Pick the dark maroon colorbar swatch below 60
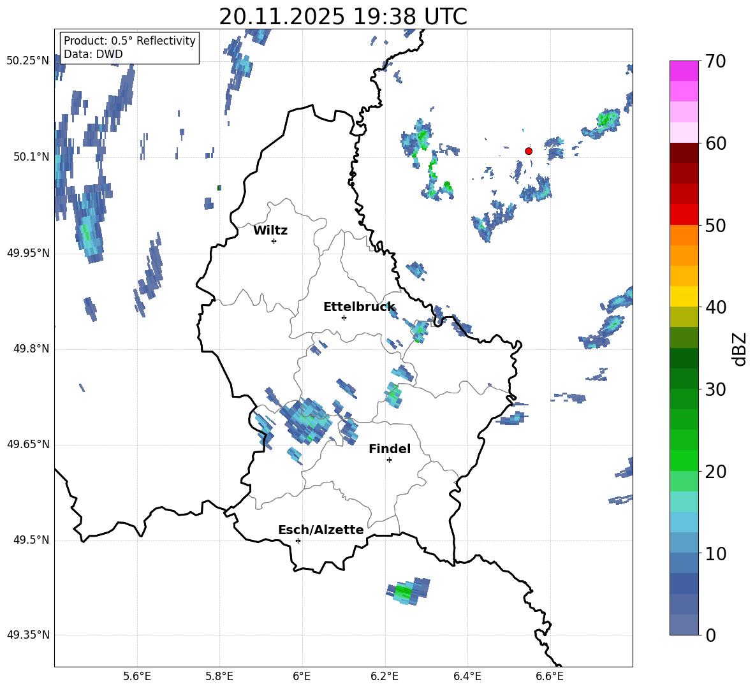 684,153
